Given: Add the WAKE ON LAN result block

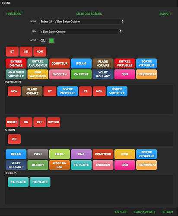Looking at the screenshot, I should tap(60, 165).
